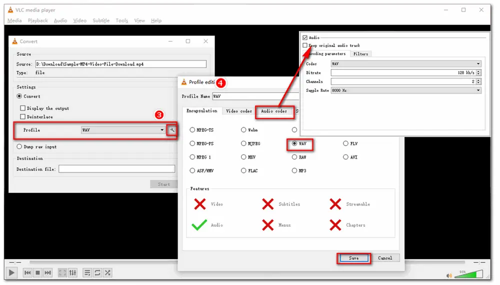Toggle fullscreen video icon

[62, 273]
